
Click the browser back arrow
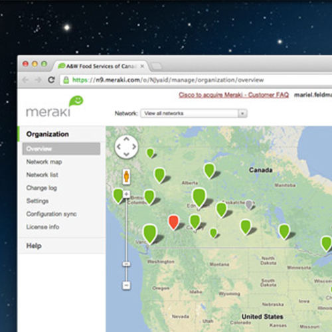coord(25,80)
